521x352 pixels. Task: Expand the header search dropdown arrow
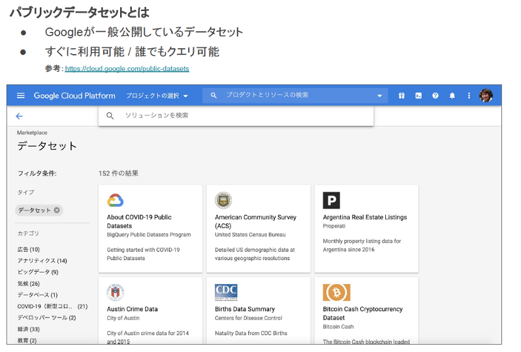[x=379, y=96]
